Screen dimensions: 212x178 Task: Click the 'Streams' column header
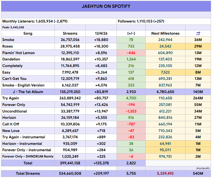70,33
